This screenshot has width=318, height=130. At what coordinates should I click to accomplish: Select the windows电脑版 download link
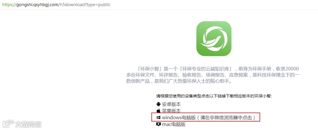[x=178, y=117]
